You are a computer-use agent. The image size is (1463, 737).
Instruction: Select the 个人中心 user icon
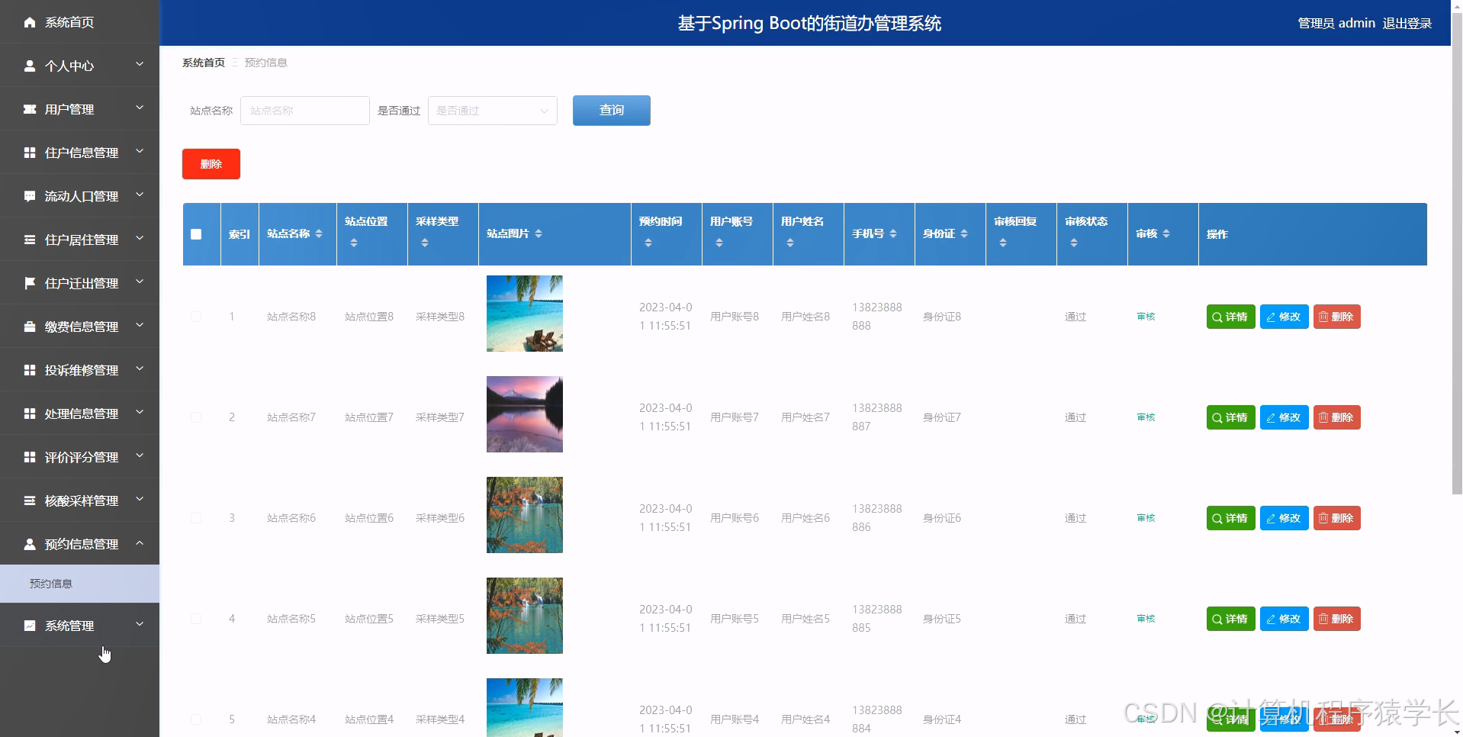29,66
